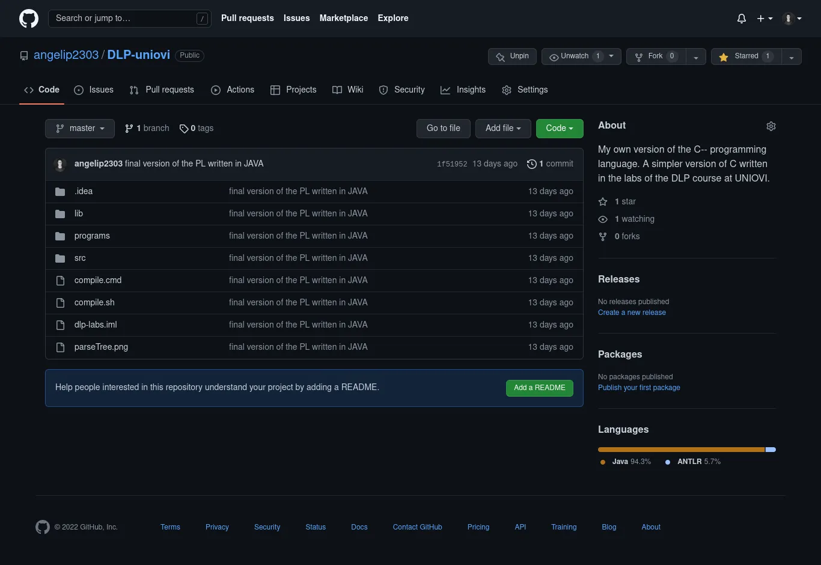Click the compile.cmd file icon
The width and height of the screenshot is (821, 565).
[x=60, y=281]
